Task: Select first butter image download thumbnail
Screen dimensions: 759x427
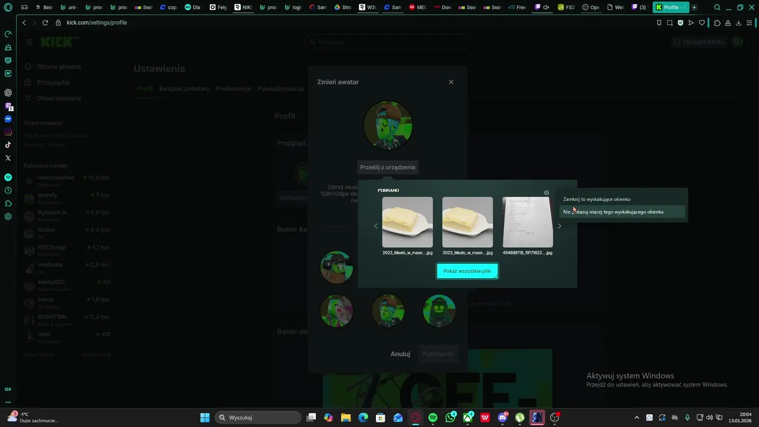Action: click(x=407, y=222)
